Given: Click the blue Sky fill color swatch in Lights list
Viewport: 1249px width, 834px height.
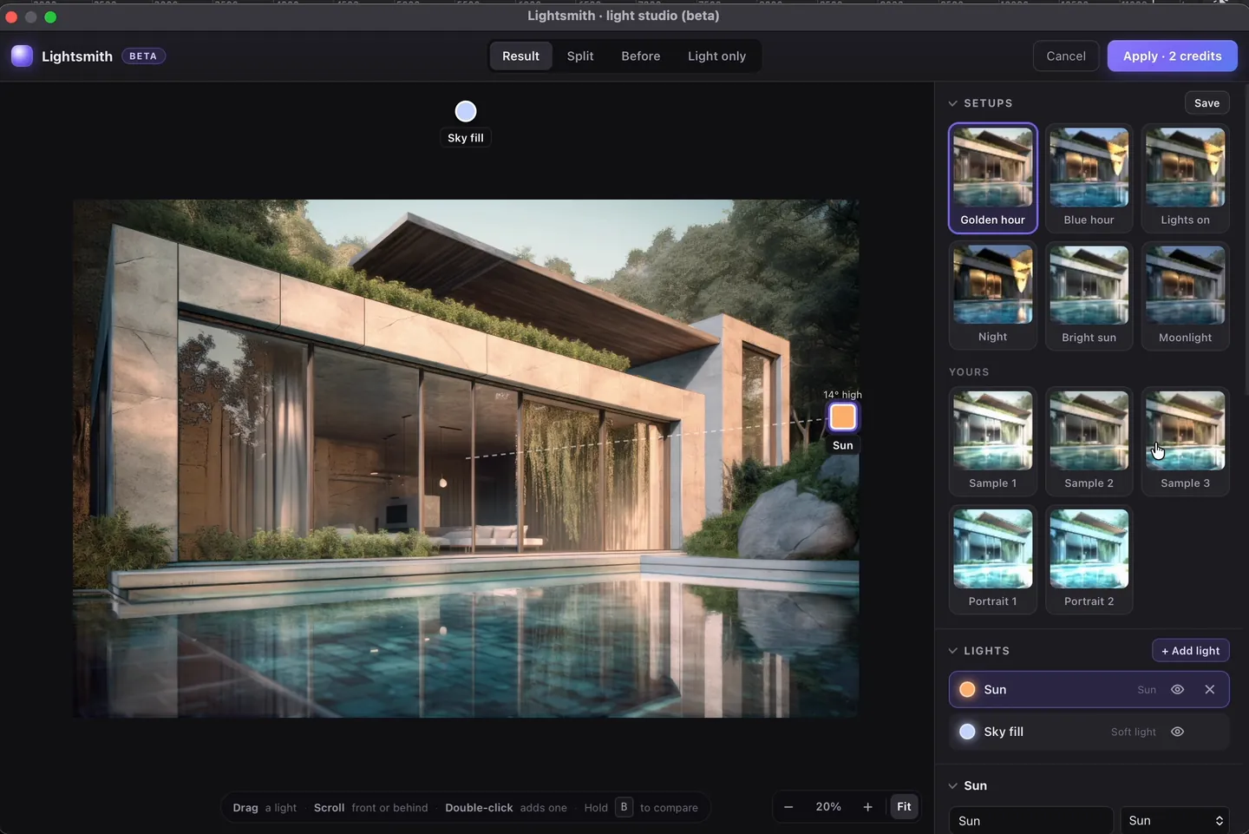Looking at the screenshot, I should 967,732.
